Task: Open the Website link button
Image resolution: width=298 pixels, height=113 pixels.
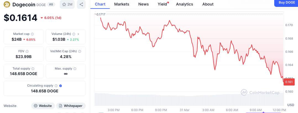Action: click(x=43, y=106)
